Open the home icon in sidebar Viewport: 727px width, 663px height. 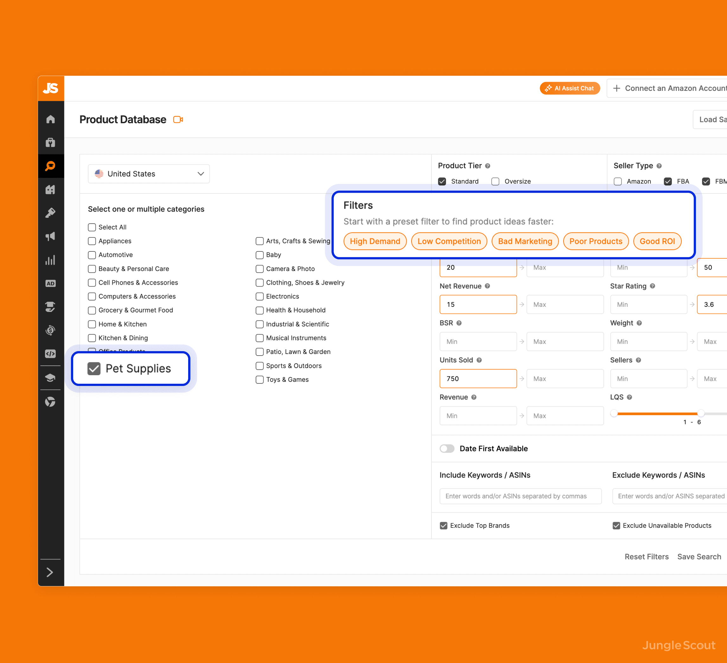(50, 119)
